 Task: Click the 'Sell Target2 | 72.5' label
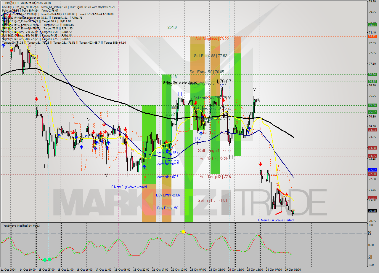pyautogui.click(x=215, y=177)
